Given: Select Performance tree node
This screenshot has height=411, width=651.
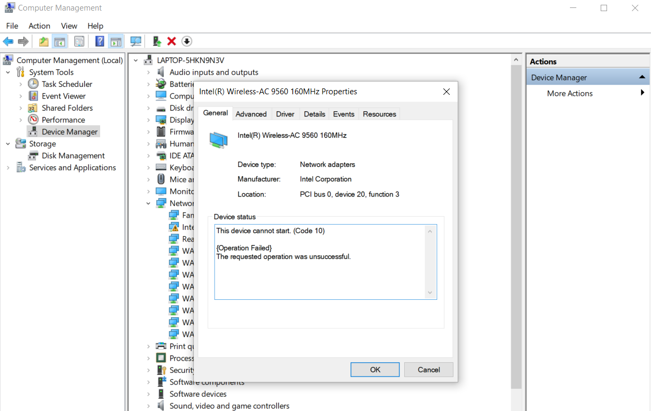Looking at the screenshot, I should (63, 120).
